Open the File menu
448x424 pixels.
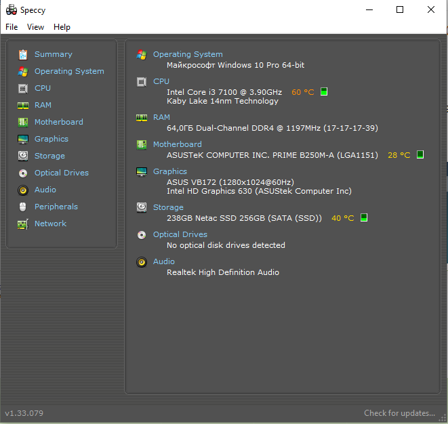click(12, 27)
